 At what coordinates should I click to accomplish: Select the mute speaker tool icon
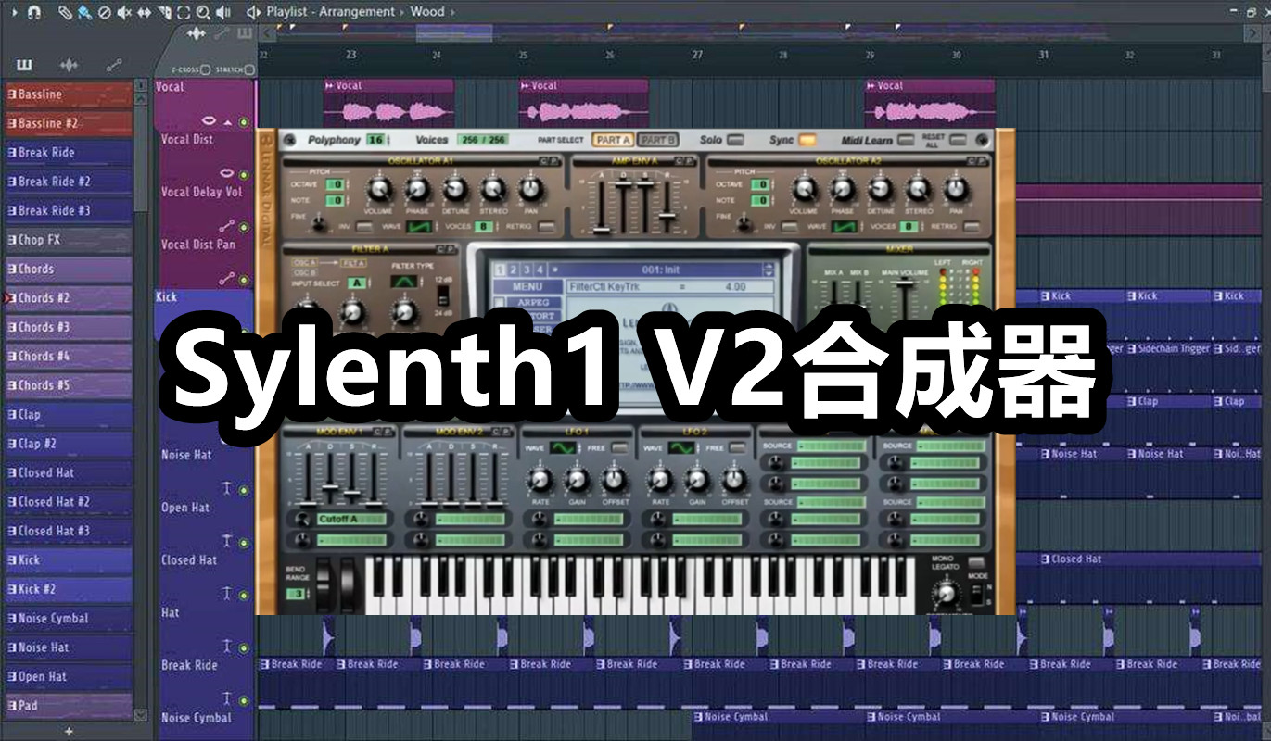pyautogui.click(x=123, y=12)
